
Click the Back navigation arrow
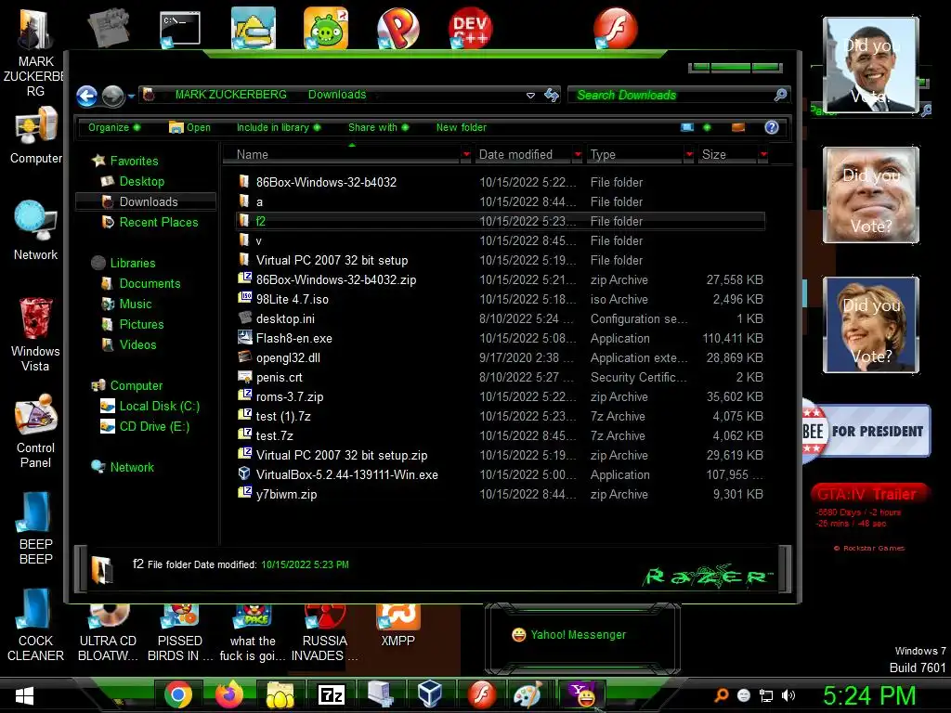pyautogui.click(x=86, y=96)
